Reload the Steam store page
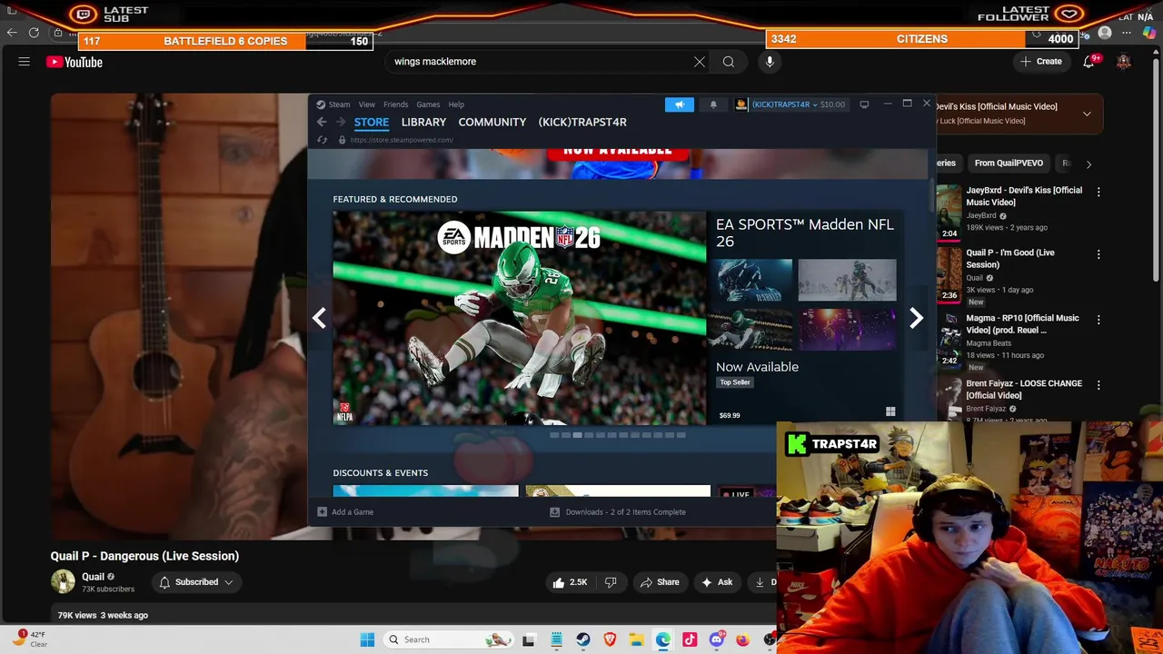This screenshot has width=1163, height=654. click(x=322, y=140)
